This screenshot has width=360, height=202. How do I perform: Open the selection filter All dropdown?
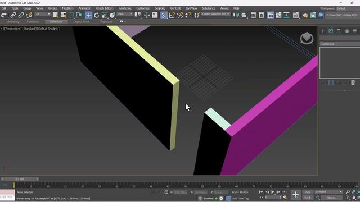(x=43, y=14)
